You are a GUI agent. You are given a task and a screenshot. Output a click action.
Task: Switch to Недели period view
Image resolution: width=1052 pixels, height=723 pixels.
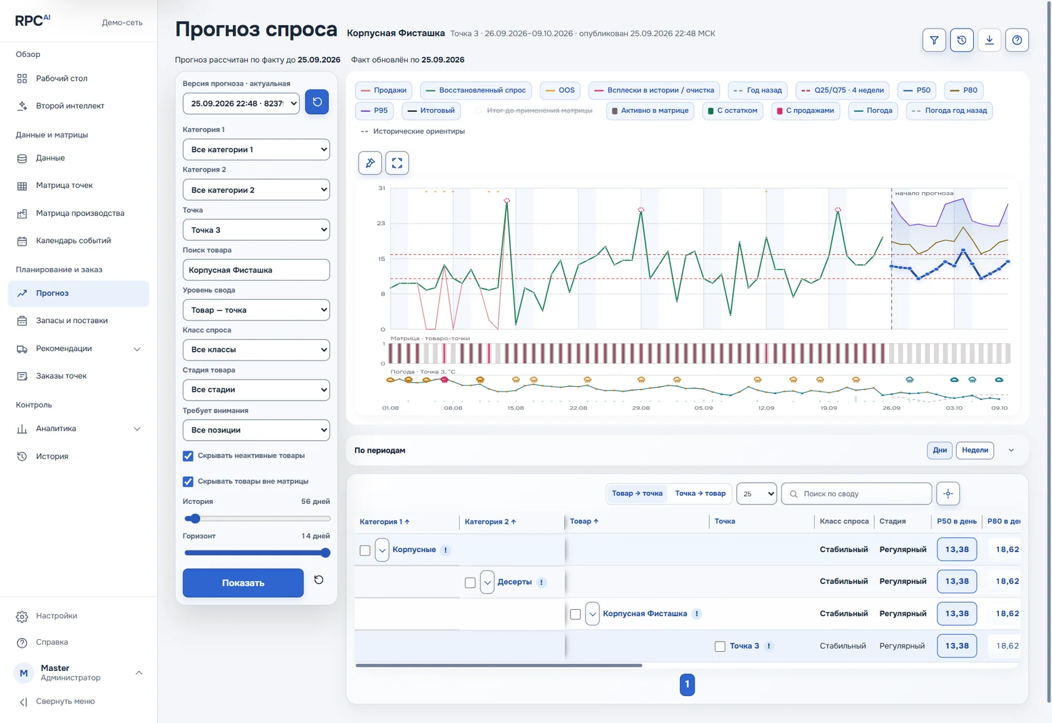click(x=975, y=450)
